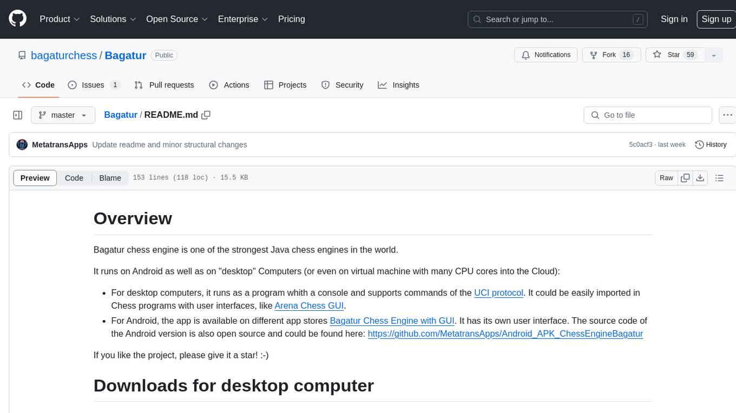Switch to the Security tab

pyautogui.click(x=343, y=85)
